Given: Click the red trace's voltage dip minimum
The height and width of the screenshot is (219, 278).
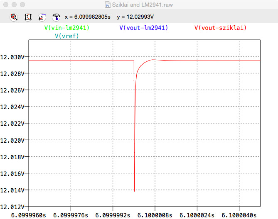Looking at the screenshot, I should (134, 191).
